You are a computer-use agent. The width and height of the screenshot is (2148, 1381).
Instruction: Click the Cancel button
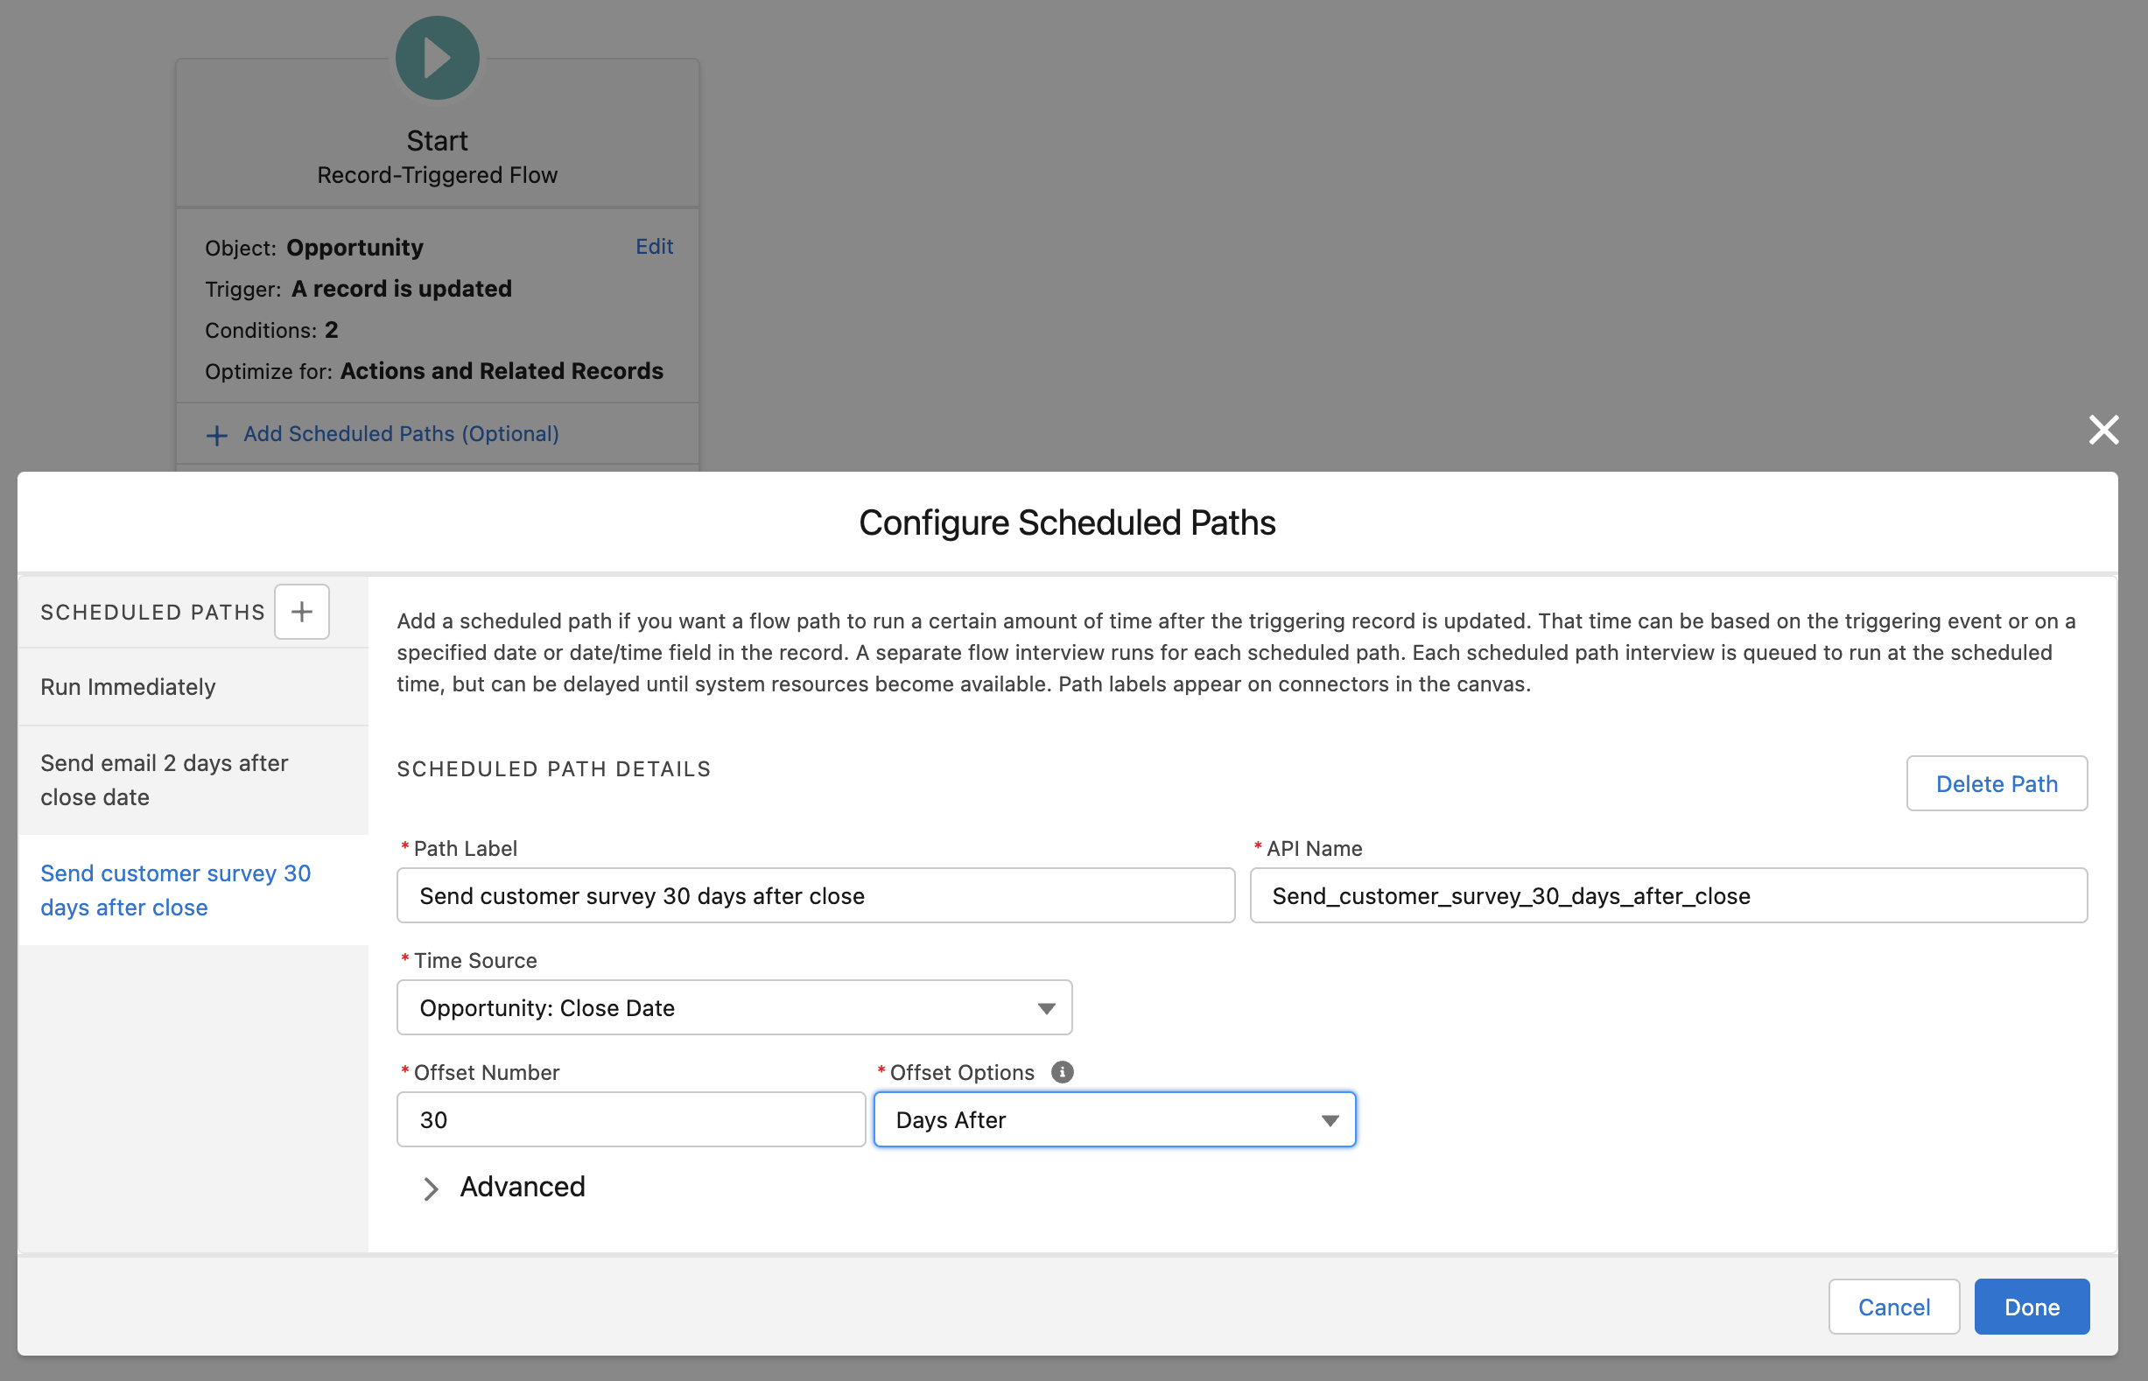(x=1893, y=1307)
